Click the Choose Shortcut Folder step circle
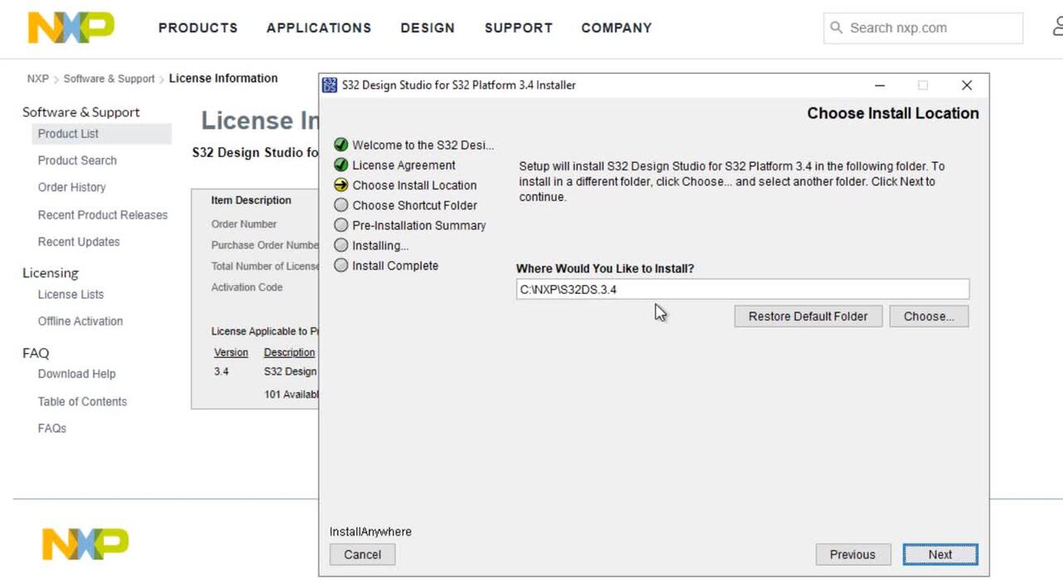Image resolution: width=1063 pixels, height=583 pixels. point(340,204)
